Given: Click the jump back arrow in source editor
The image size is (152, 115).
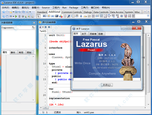Looking at the screenshot, I should coord(45,27).
